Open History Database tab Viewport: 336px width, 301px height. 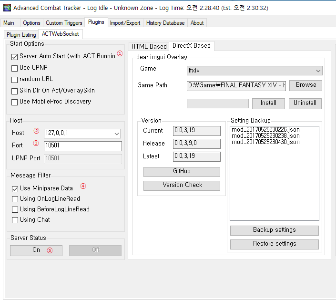click(165, 23)
